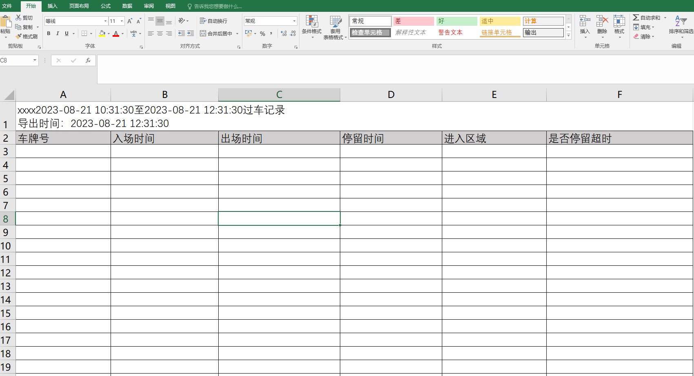
Task: Open the File (文件) tab
Action: coord(7,6)
